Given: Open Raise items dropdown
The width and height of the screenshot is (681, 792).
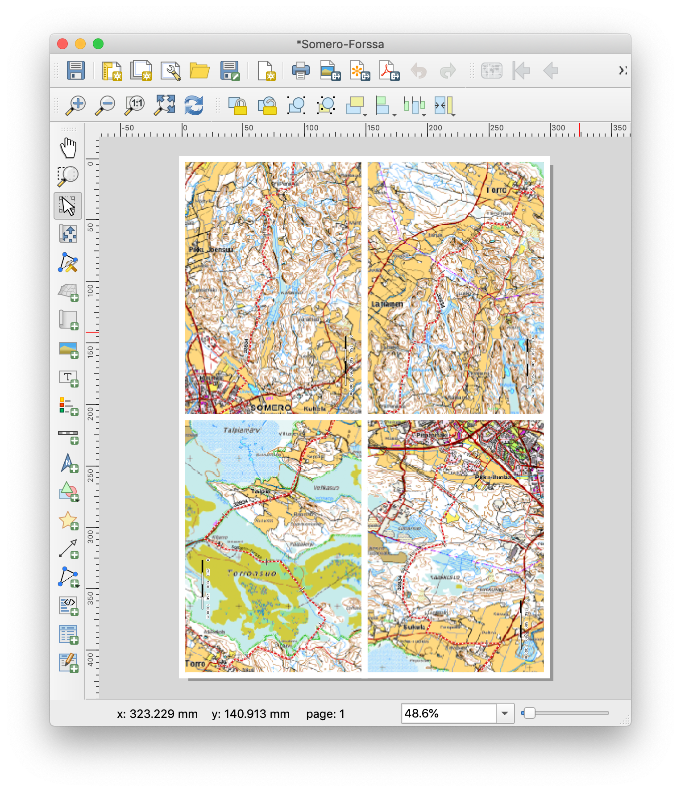Looking at the screenshot, I should pos(357,106).
